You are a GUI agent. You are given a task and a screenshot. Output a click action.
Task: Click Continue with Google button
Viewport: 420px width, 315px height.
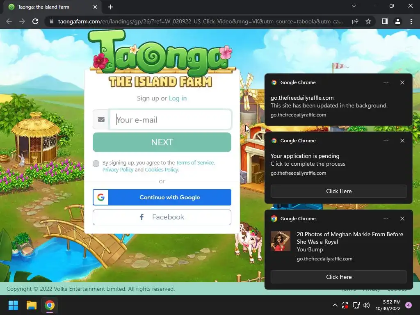[162, 197]
